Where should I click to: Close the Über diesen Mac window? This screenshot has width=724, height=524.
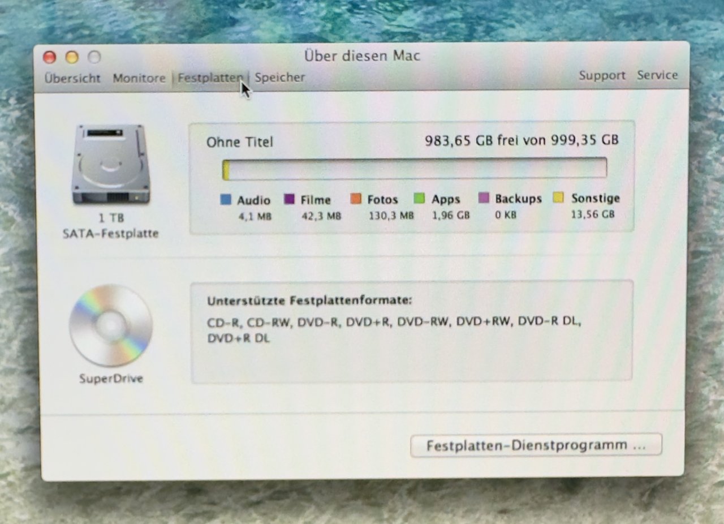(50, 57)
